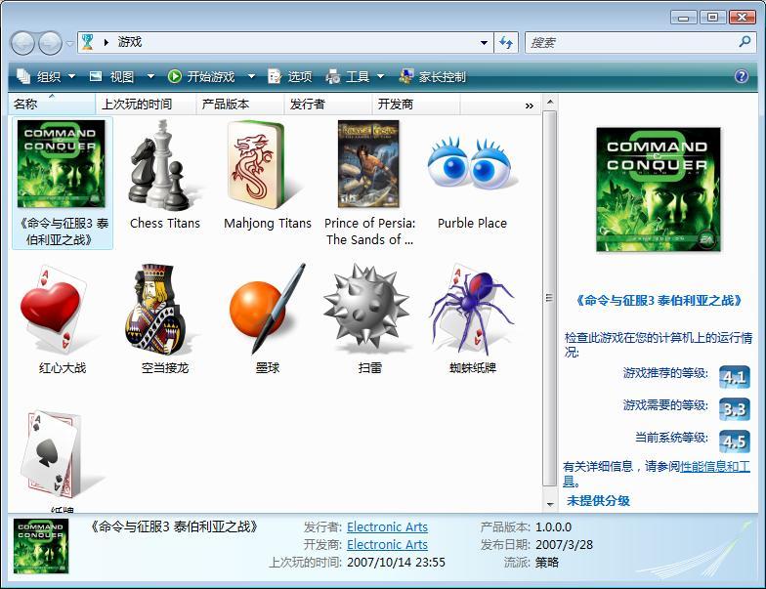This screenshot has height=589, width=766.
Task: Select the 空当接龙 FreeCell icon
Action: click(x=164, y=311)
